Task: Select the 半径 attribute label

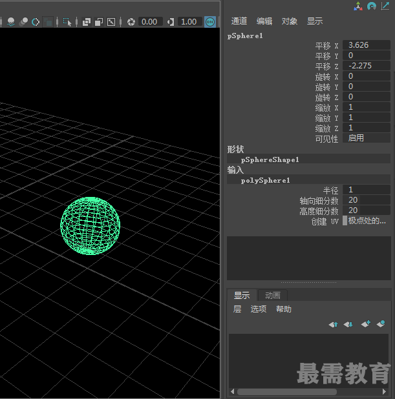Action: coord(330,190)
